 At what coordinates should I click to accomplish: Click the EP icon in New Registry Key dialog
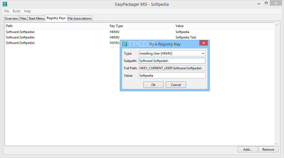pyautogui.click(x=125, y=44)
